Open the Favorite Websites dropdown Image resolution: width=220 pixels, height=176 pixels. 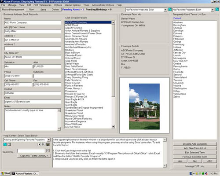click(x=165, y=10)
